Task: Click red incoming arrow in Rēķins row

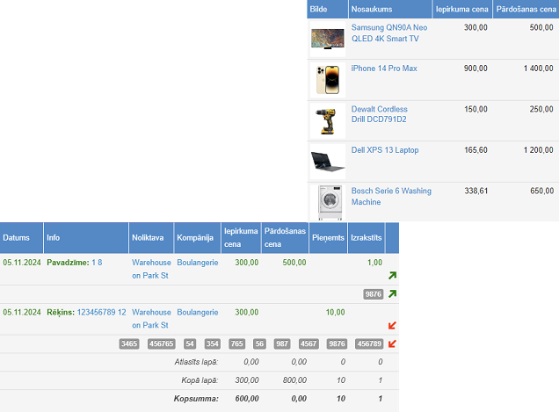Action: point(392,325)
